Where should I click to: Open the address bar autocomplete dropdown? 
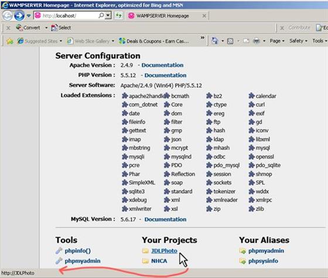coord(108,15)
